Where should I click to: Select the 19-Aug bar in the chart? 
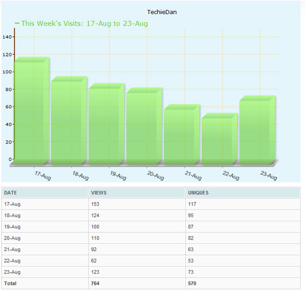click(x=106, y=124)
